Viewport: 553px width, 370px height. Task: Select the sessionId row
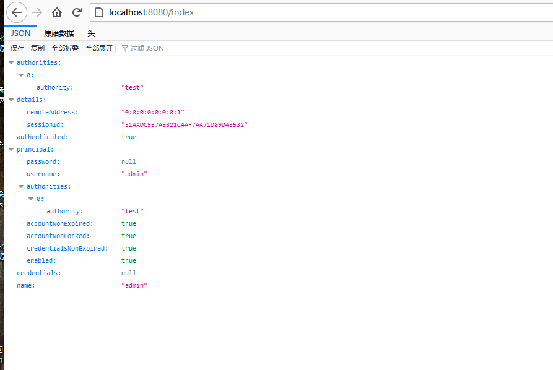click(x=45, y=125)
